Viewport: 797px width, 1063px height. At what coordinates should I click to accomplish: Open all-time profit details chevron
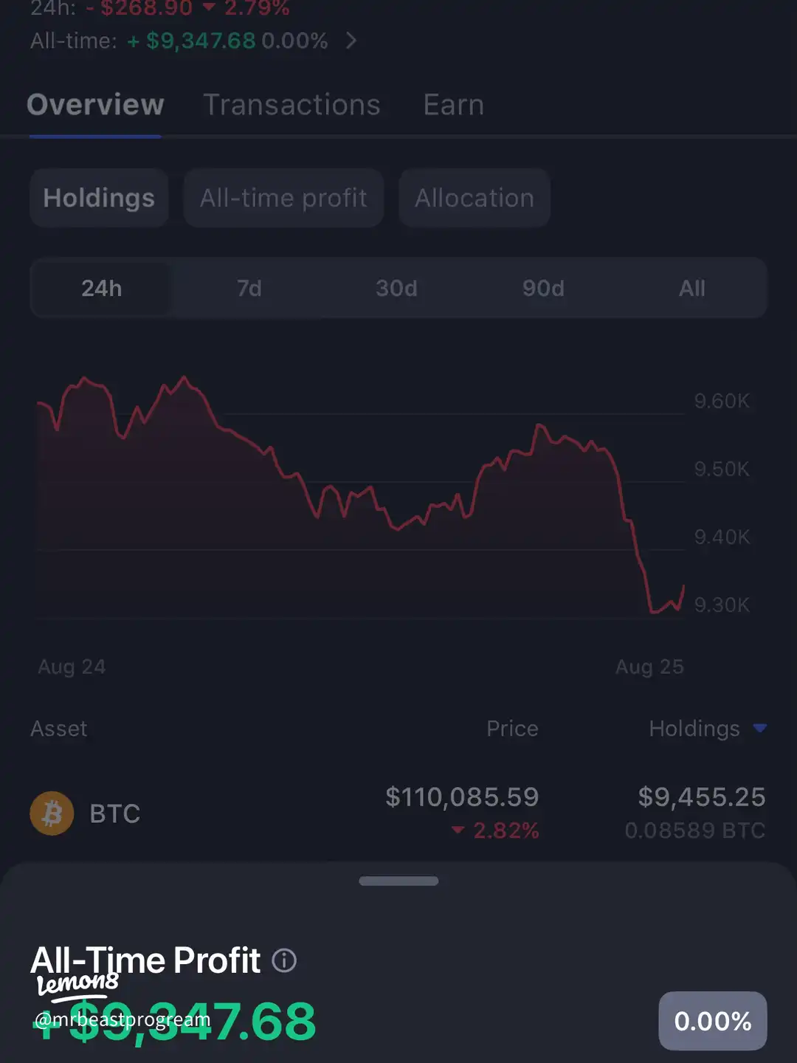point(351,41)
